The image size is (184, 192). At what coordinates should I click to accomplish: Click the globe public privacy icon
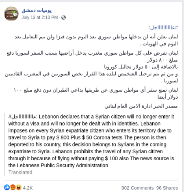coord(63,18)
